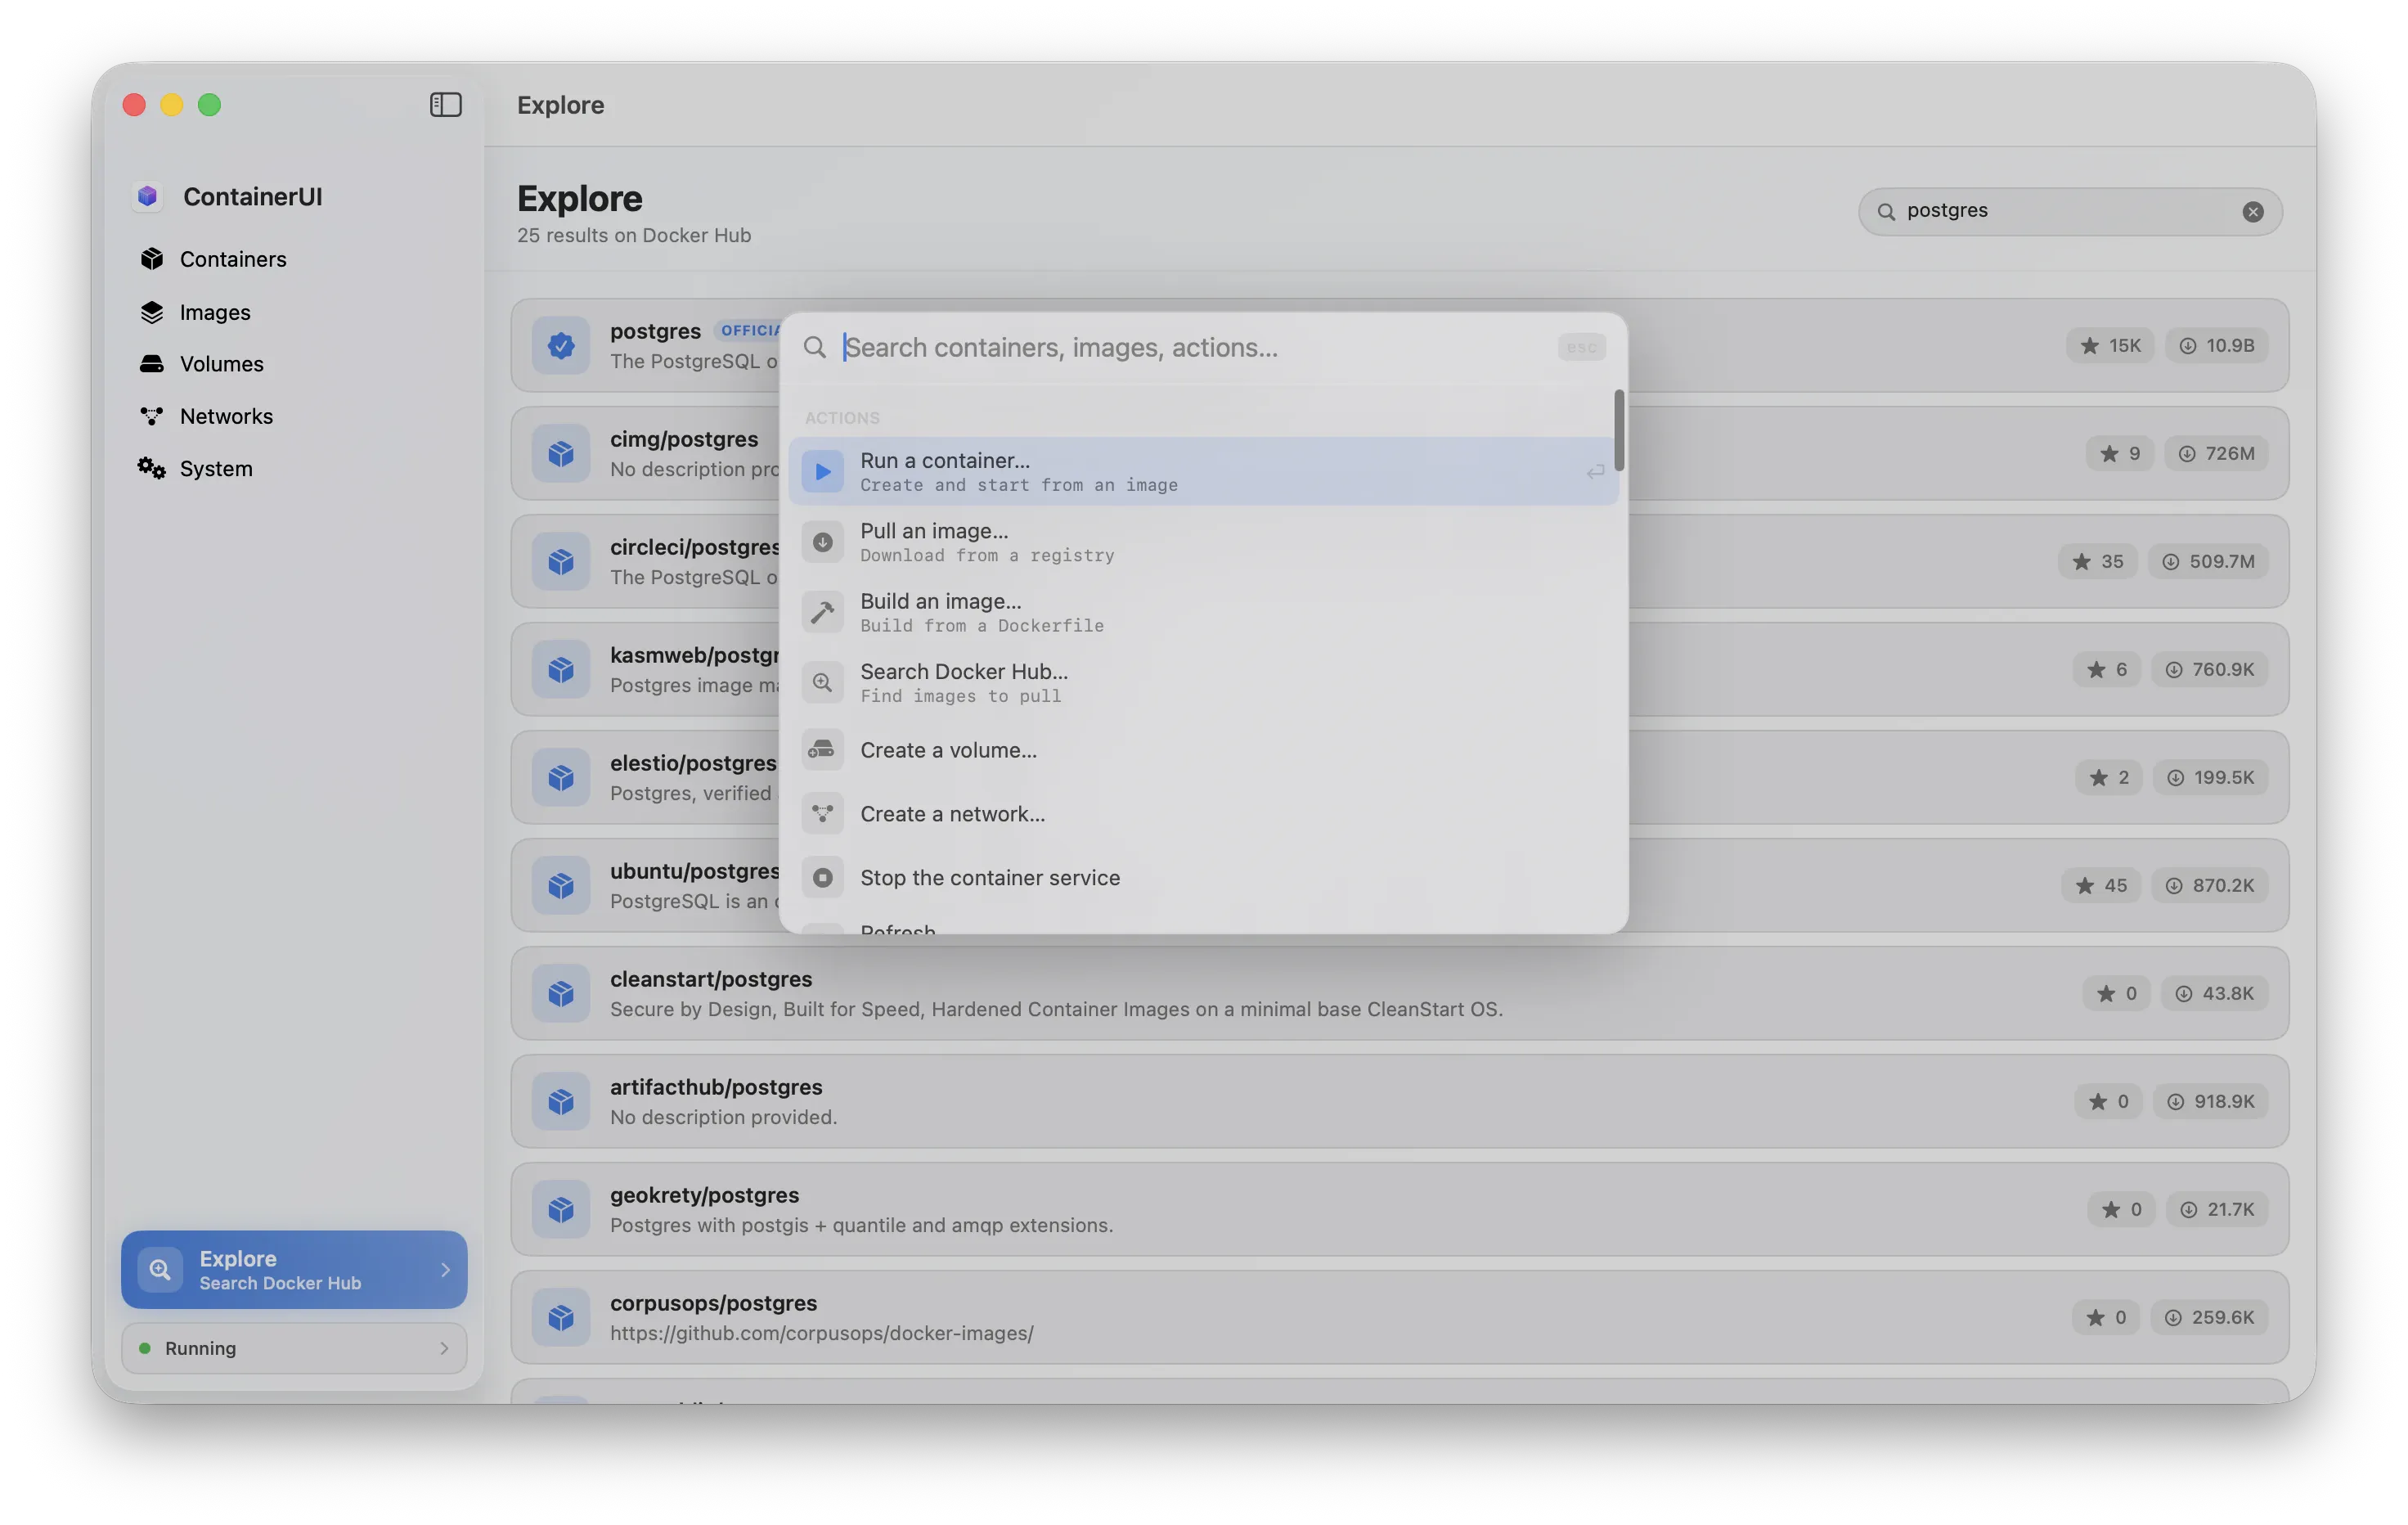The image size is (2408, 1525).
Task: Click the Explore magnifier icon in sidebar
Action: coord(160,1269)
